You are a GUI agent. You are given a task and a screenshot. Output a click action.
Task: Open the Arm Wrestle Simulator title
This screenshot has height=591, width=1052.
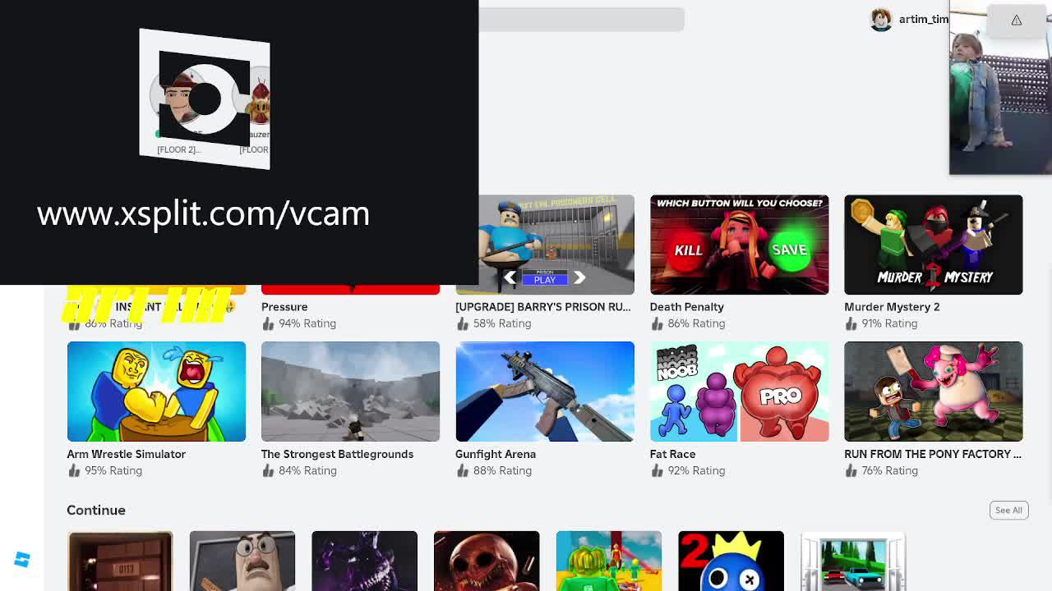pos(127,454)
